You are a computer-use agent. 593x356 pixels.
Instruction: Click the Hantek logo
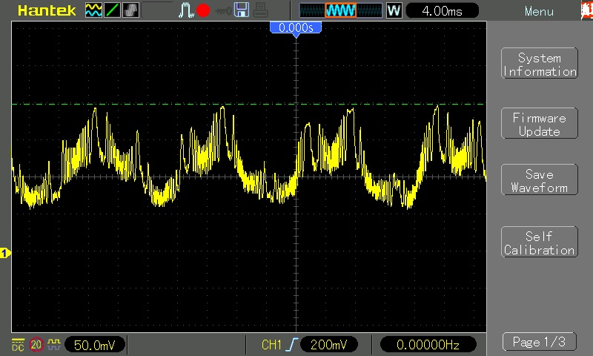pyautogui.click(x=47, y=10)
